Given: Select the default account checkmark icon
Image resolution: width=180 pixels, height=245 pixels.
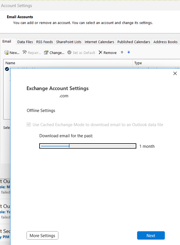Looking at the screenshot, I should click(7, 69).
